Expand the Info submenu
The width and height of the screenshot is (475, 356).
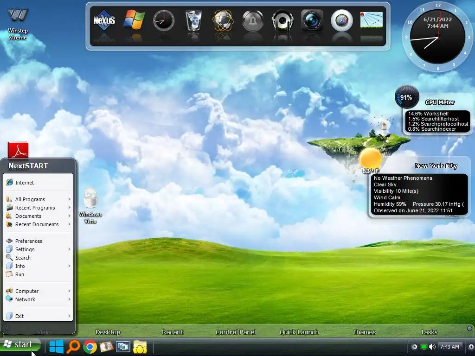(38, 266)
